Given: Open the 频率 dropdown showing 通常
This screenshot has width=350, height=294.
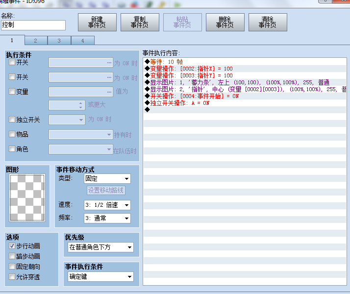Looking at the screenshot, I should (x=107, y=219).
